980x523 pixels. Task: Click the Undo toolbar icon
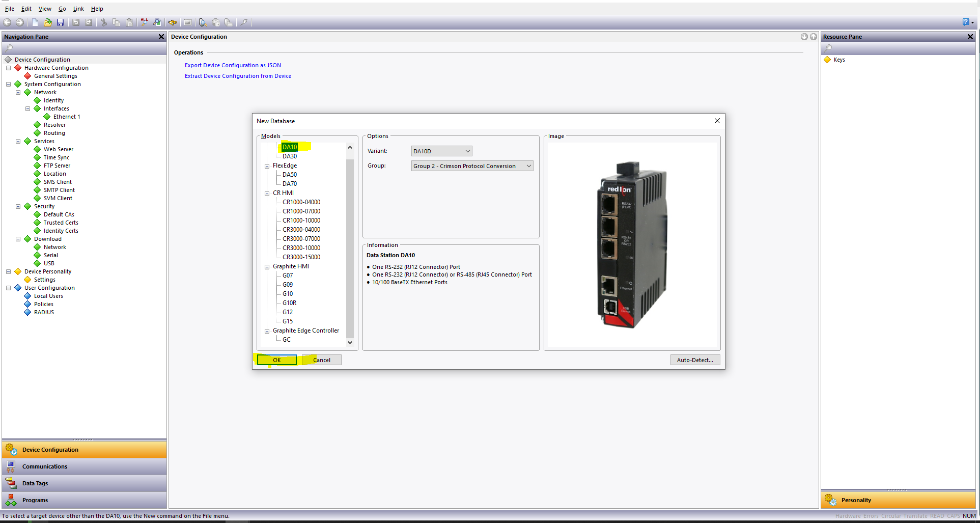point(75,22)
